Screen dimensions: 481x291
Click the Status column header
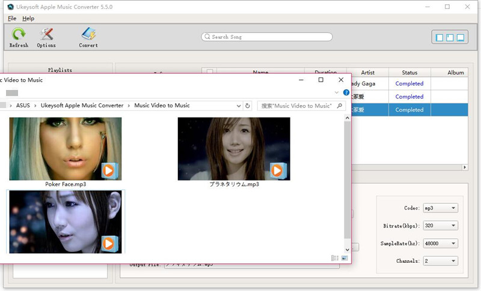click(x=409, y=73)
